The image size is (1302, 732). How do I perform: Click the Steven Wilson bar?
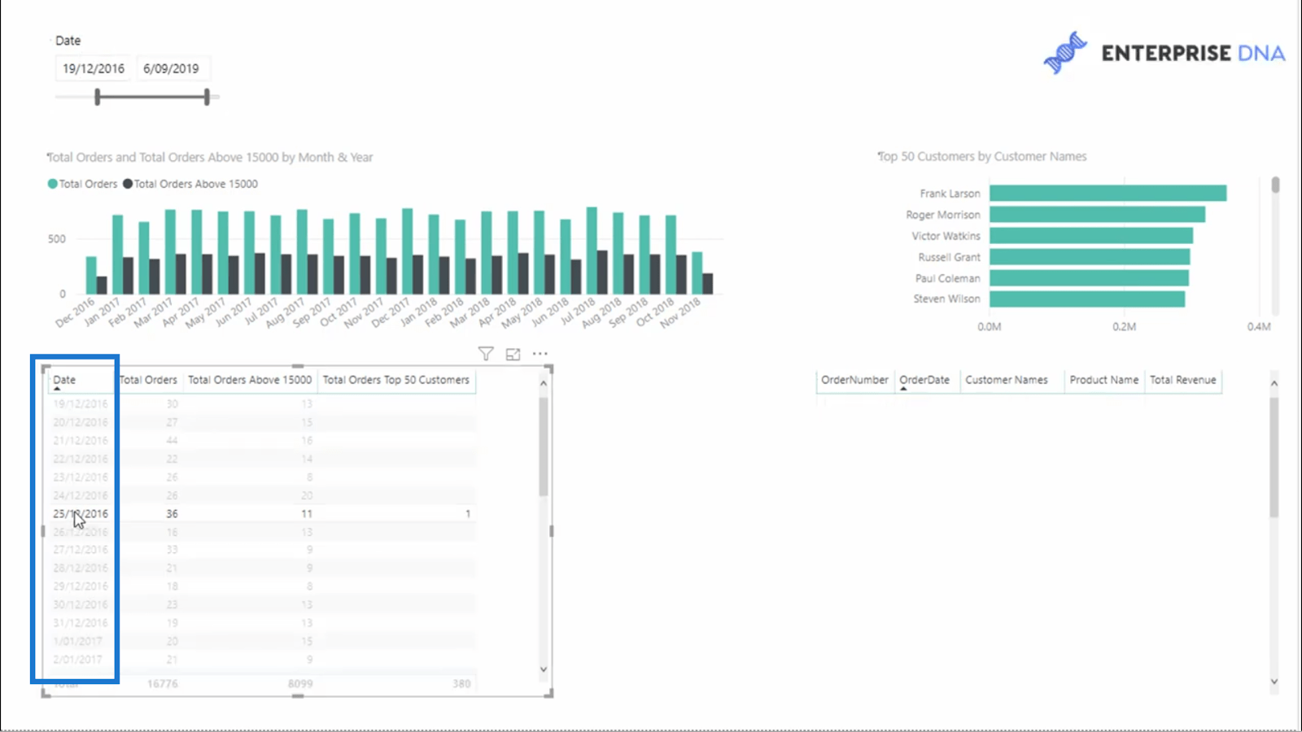(x=1087, y=299)
